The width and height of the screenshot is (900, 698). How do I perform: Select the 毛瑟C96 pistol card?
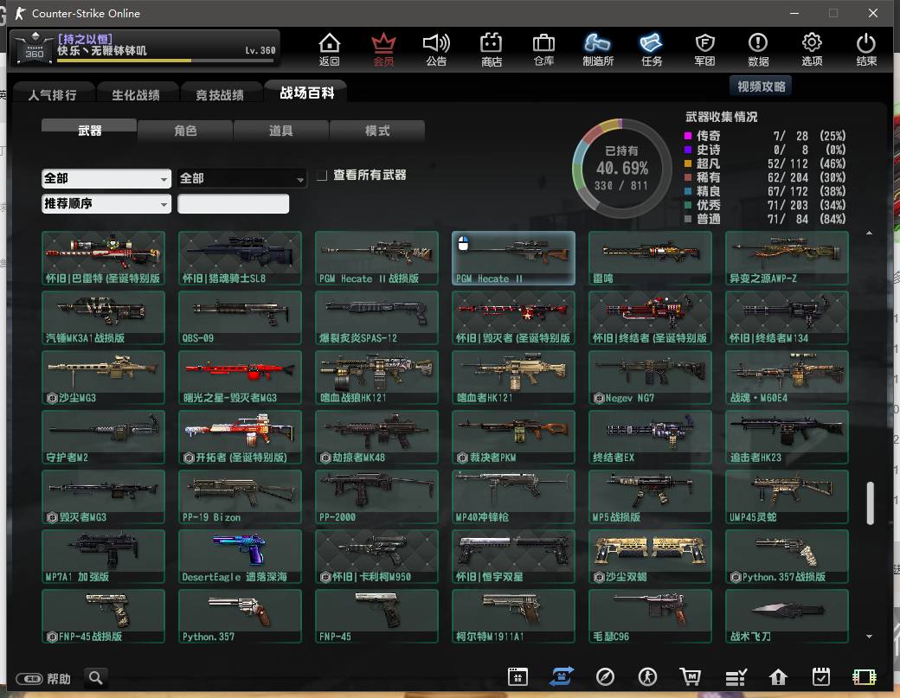tap(650, 616)
